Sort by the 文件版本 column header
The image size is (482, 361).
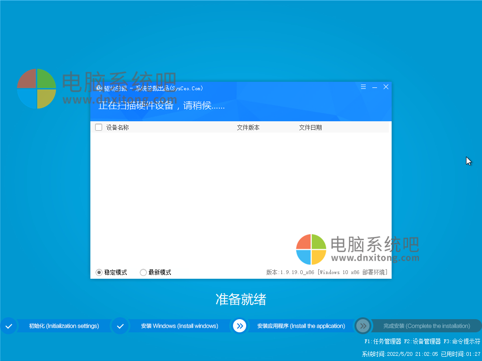[x=248, y=127]
